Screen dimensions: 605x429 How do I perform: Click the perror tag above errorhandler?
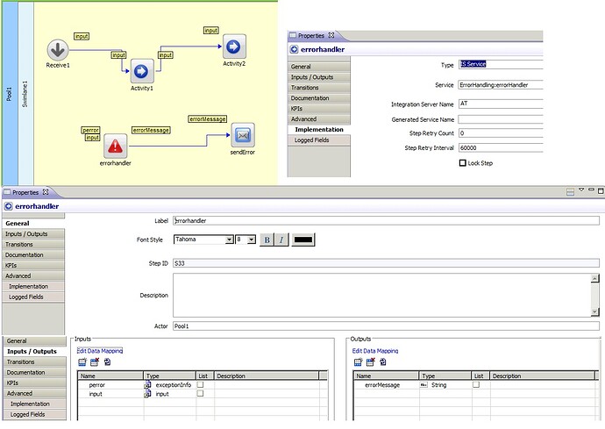(90, 130)
